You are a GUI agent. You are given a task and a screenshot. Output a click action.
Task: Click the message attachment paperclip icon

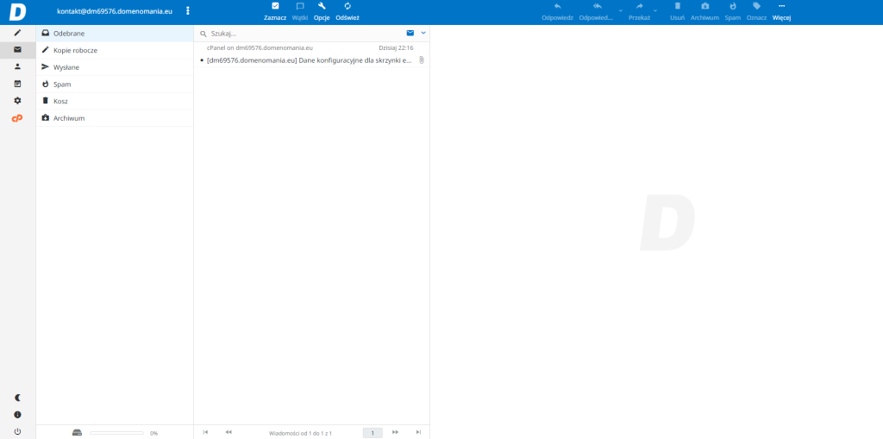click(421, 60)
